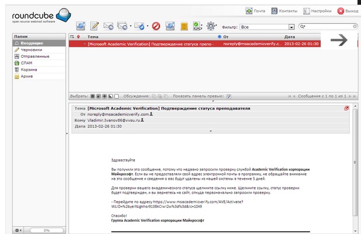This screenshot has height=234, width=361.
Task: Sort by the Тема column header
Action: coord(93,37)
